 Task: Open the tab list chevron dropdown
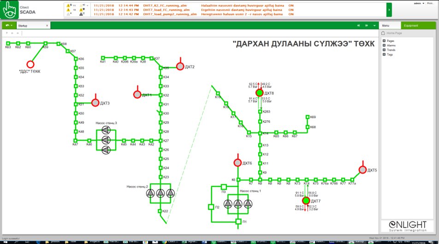pos(374,25)
